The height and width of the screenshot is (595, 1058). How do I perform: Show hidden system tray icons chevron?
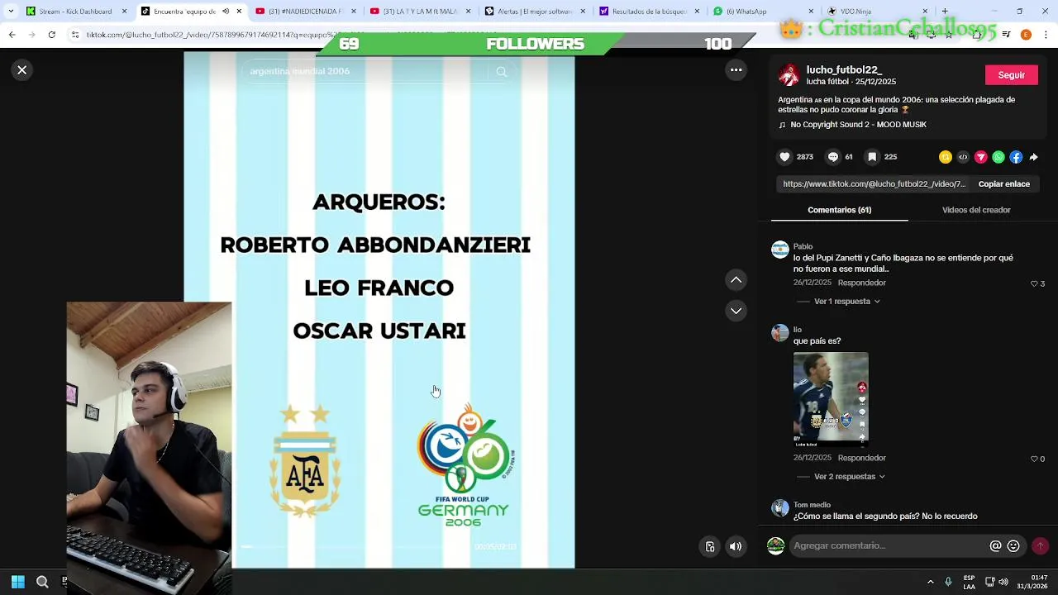click(930, 582)
